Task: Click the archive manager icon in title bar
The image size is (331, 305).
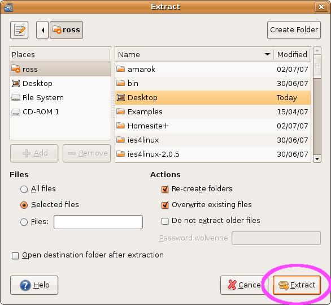Action: (8, 7)
